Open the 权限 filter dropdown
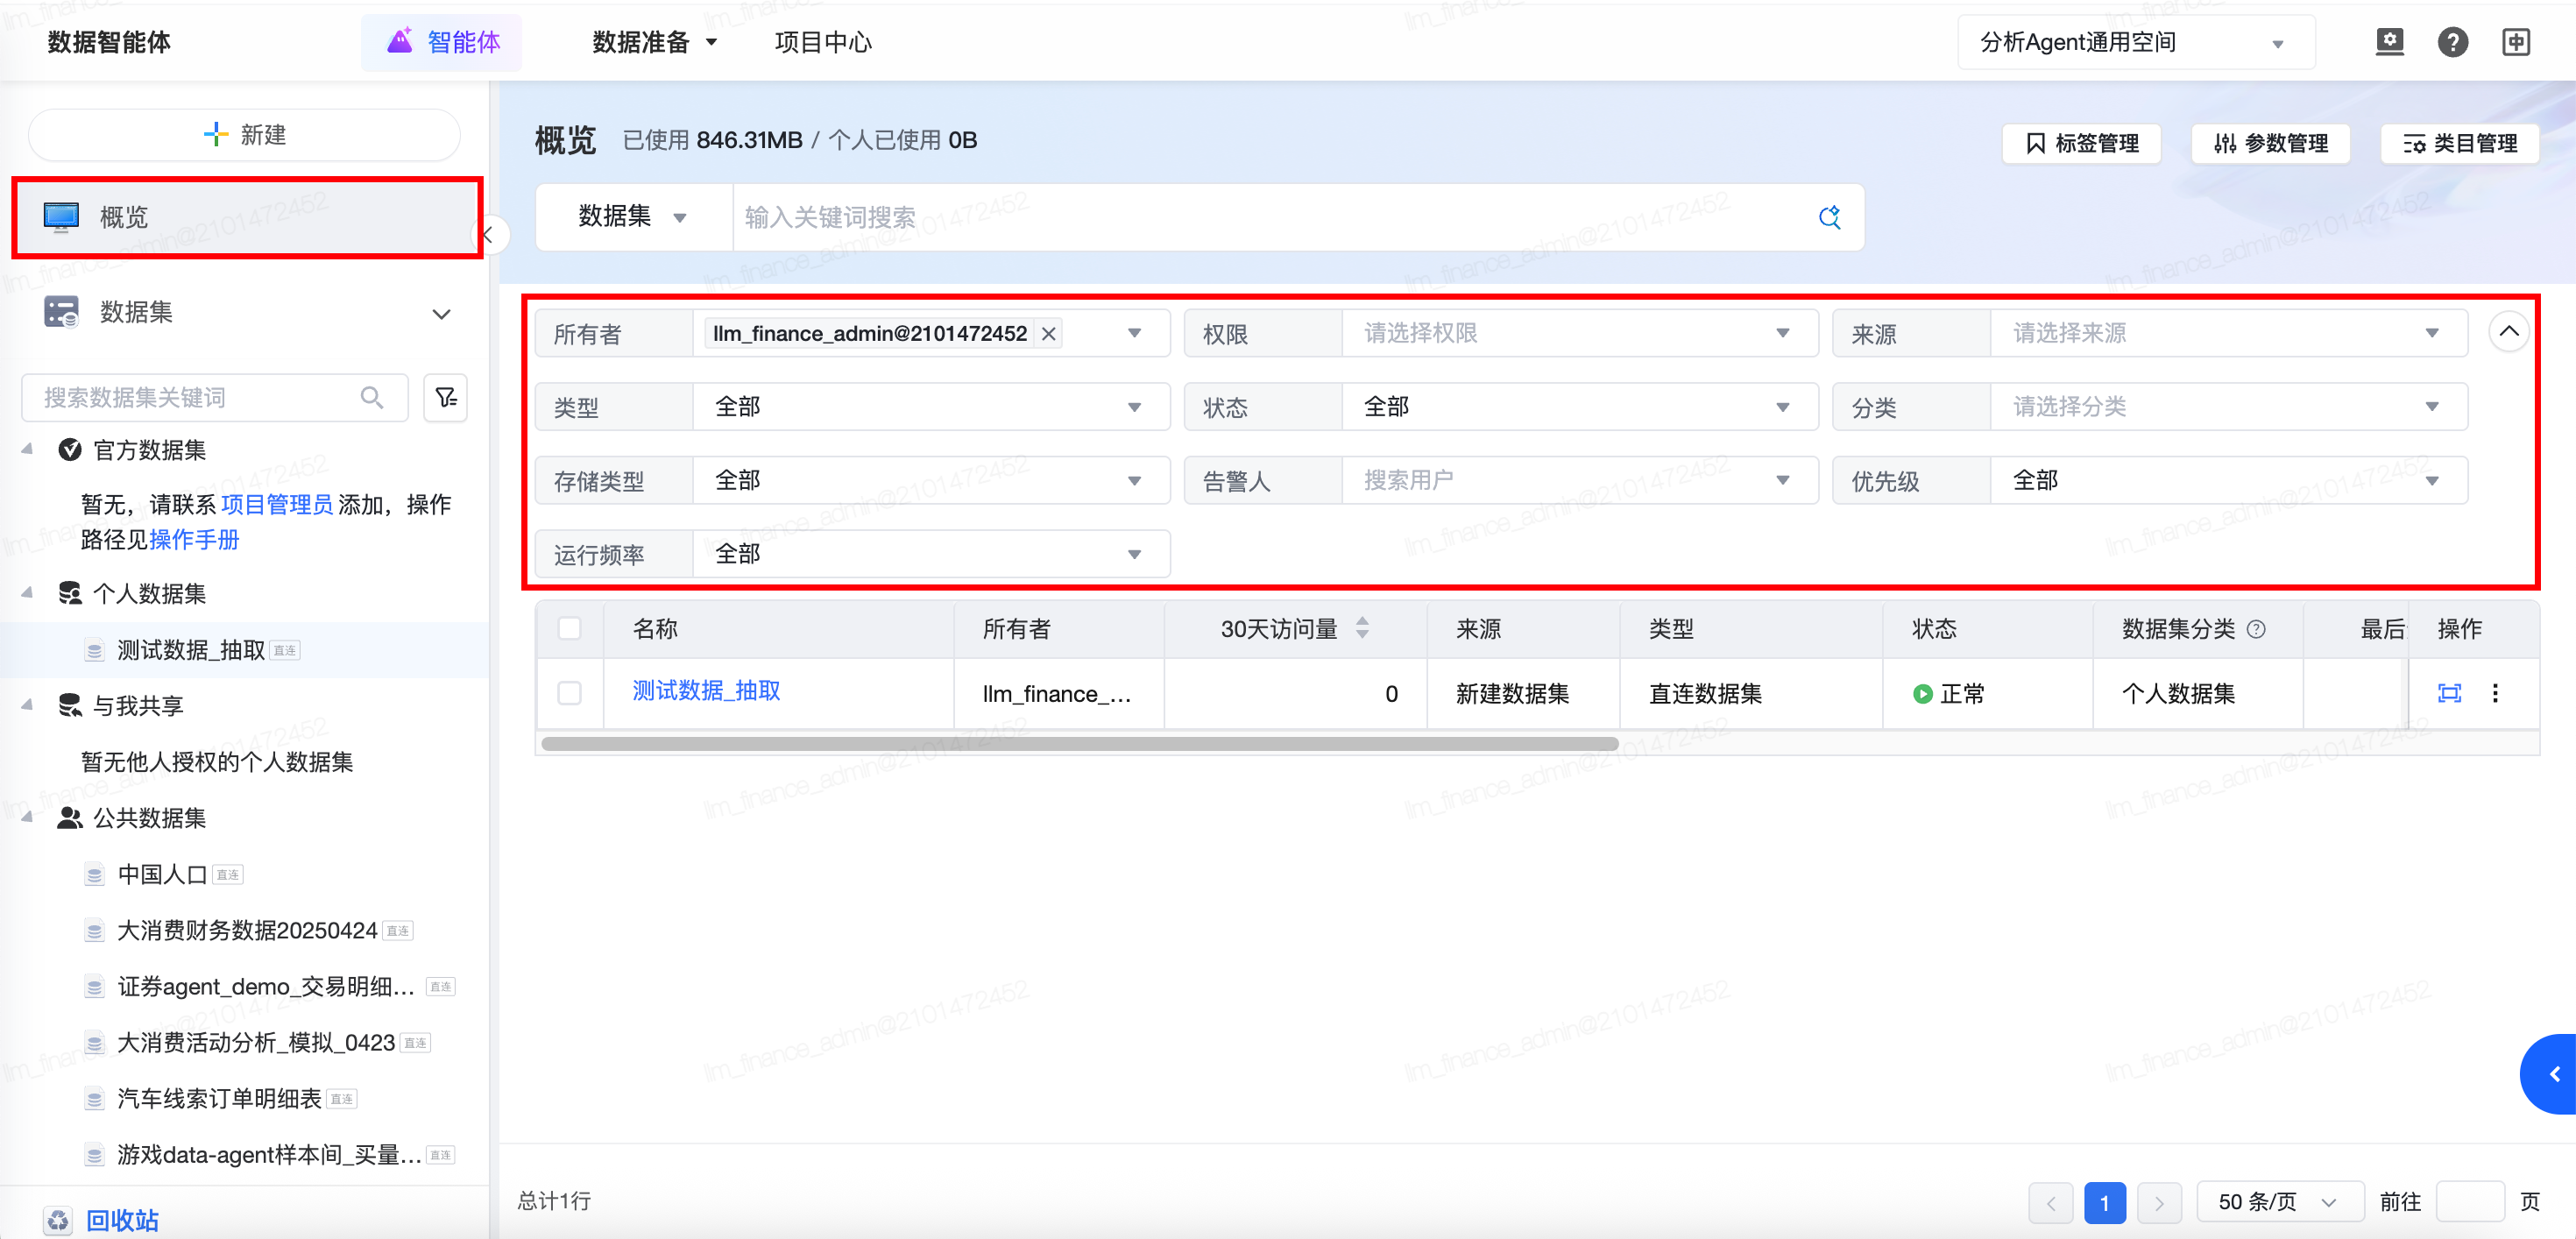 pyautogui.click(x=1579, y=333)
